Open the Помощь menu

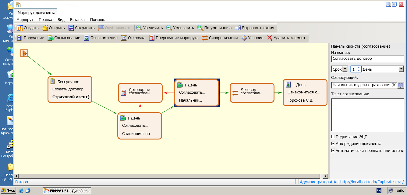(97, 19)
